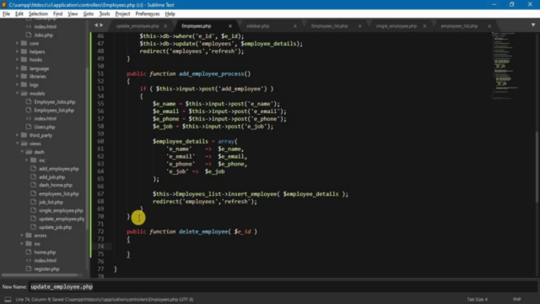Screen dimensions: 540x304
Task: Close the update_employee.php tab
Action: tap(165, 26)
